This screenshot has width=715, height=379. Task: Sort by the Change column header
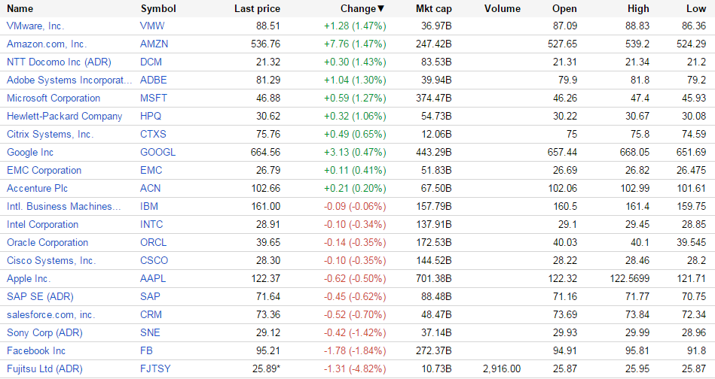click(357, 8)
